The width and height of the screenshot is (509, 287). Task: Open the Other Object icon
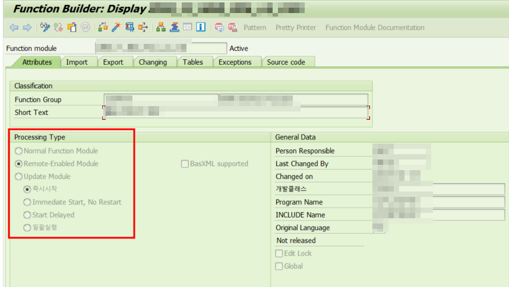click(72, 27)
